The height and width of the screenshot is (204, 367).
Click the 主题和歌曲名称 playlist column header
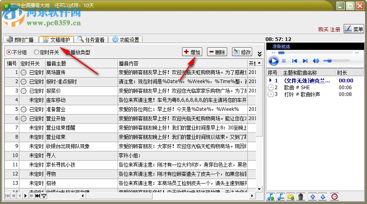coord(309,73)
